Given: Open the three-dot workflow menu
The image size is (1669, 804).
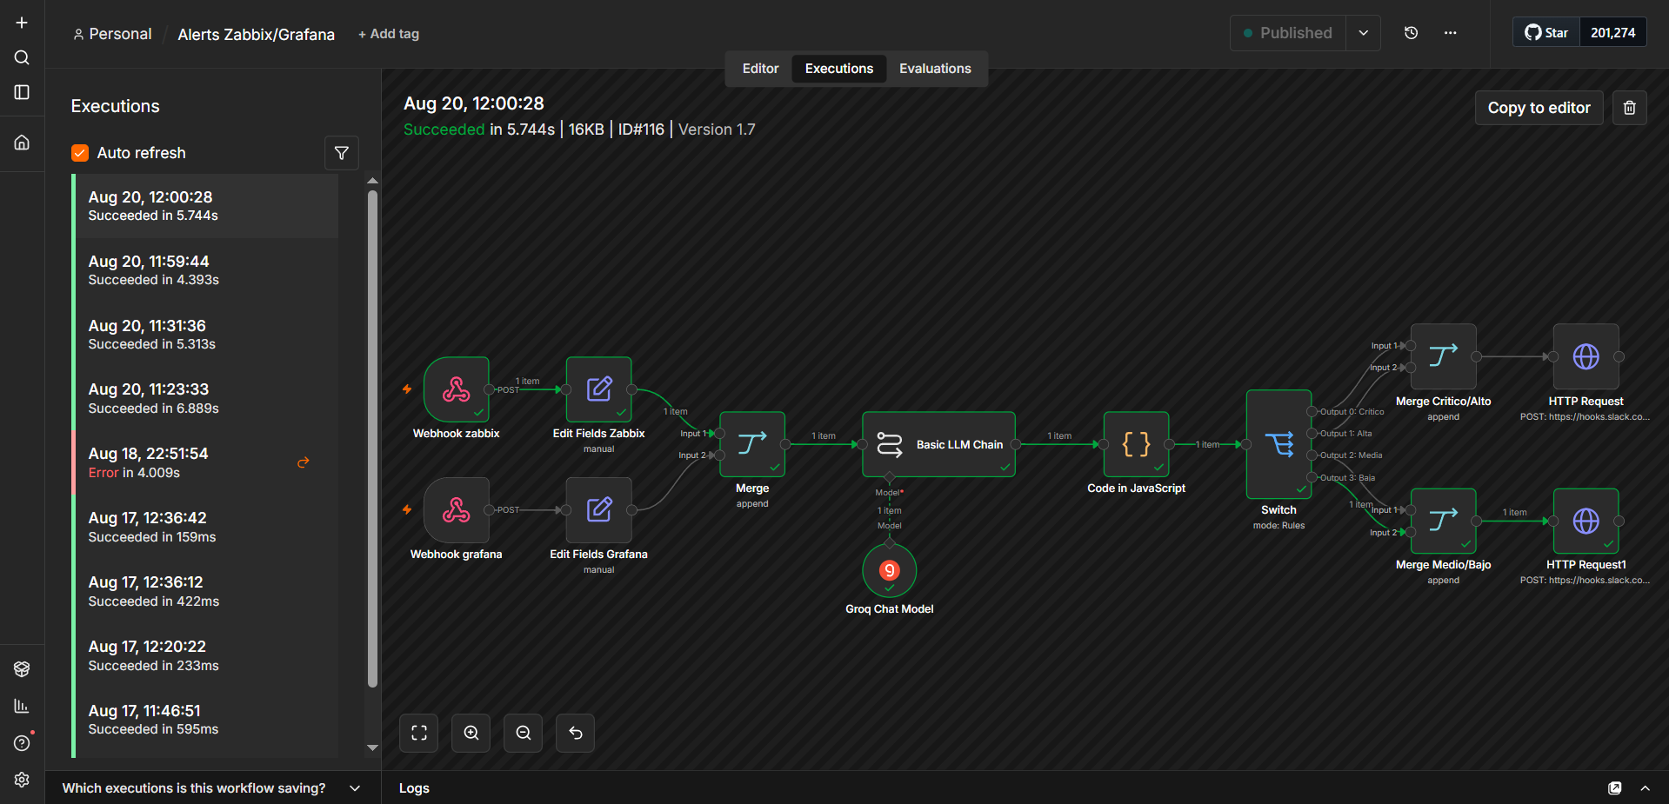Looking at the screenshot, I should coord(1450,33).
